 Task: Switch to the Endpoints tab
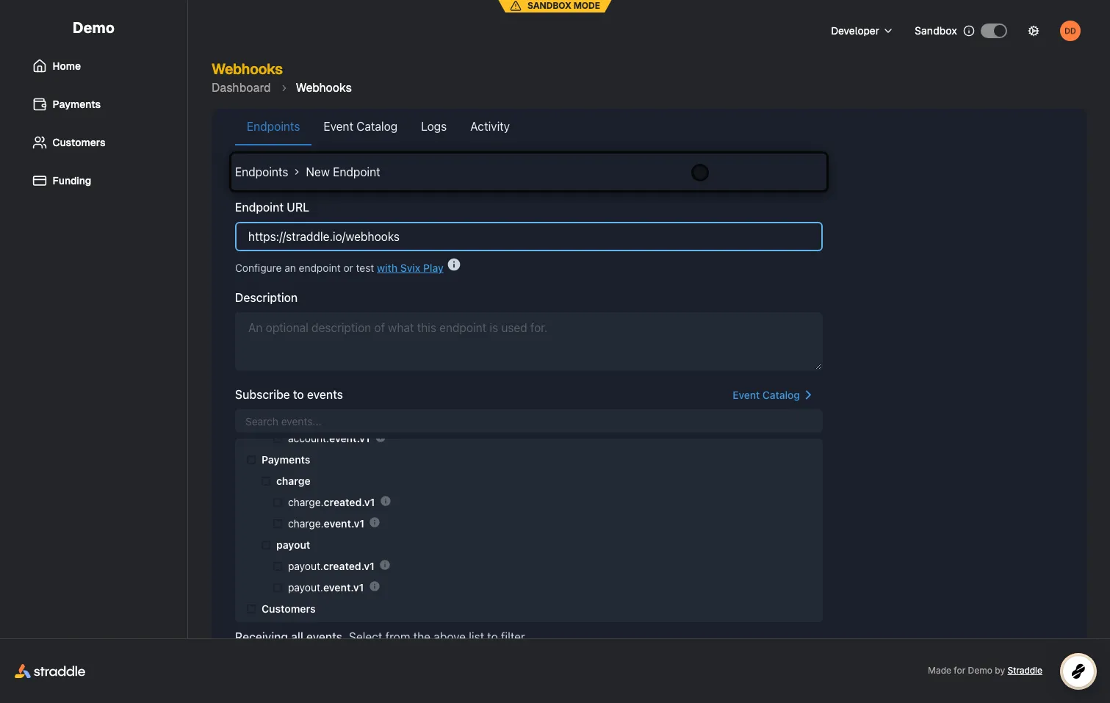(x=273, y=126)
